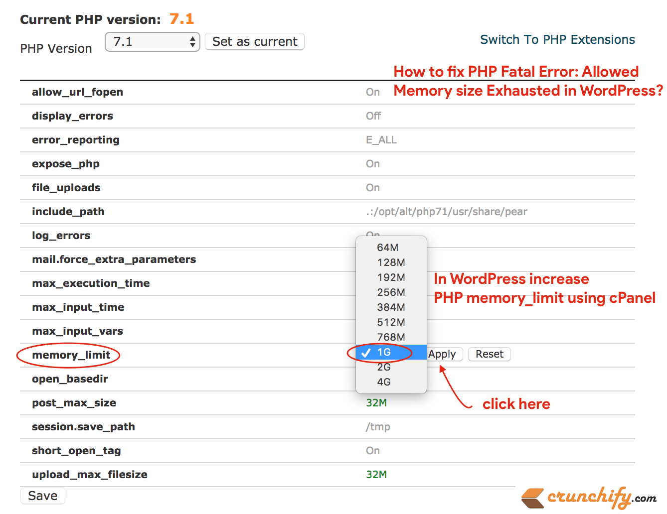The height and width of the screenshot is (514, 667).
Task: Click the PHP Version stepper arrows
Action: coord(193,42)
